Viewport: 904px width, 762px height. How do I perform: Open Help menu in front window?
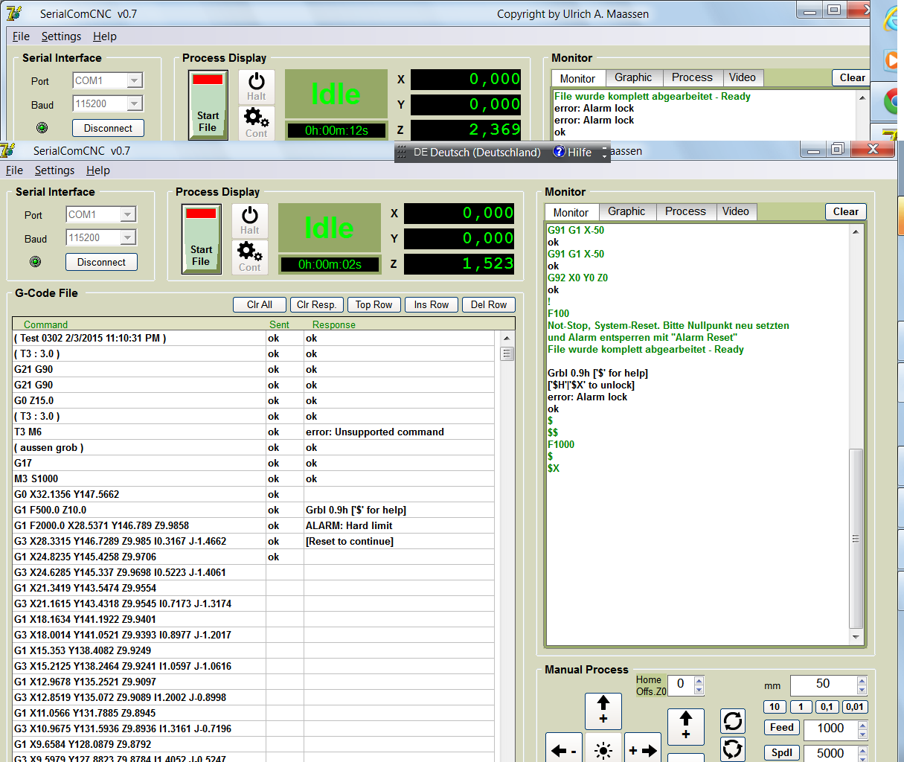pos(98,170)
